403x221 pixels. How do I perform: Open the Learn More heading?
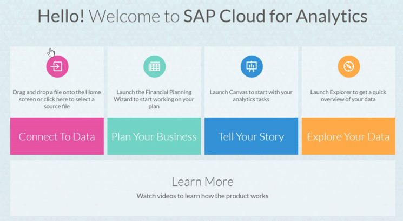pos(202,182)
